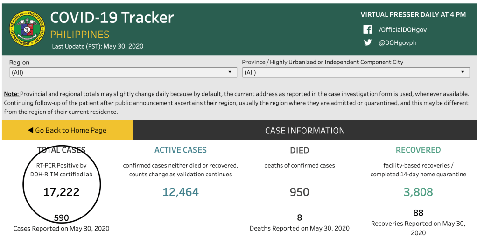The height and width of the screenshot is (238, 477).
Task: Open the Facebook icon in the header
Action: (368, 29)
